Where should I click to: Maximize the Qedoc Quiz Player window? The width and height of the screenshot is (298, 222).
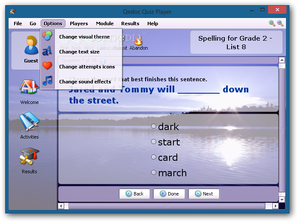[x=262, y=10]
